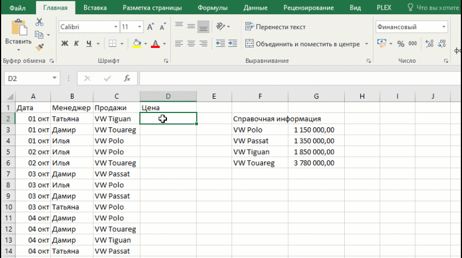Click Что вы хотите search box
The width and height of the screenshot is (462, 258).
click(433, 7)
